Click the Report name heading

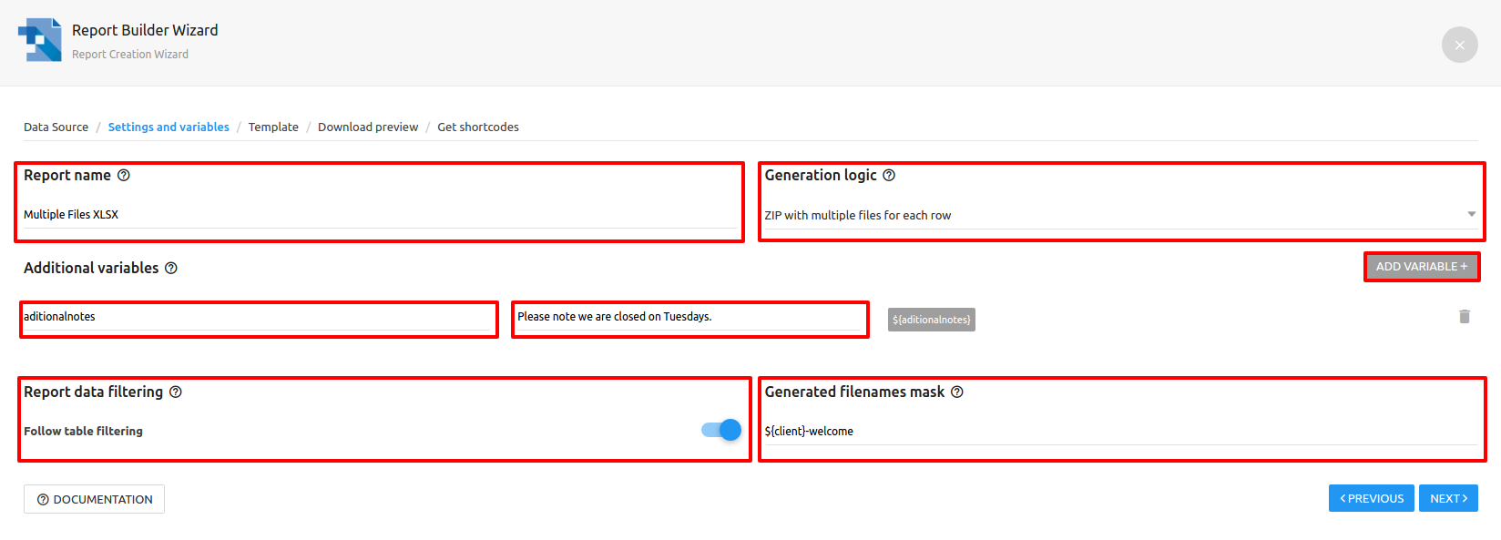(67, 175)
